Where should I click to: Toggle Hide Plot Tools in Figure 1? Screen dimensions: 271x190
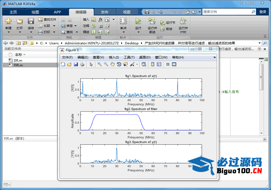pos(168,65)
